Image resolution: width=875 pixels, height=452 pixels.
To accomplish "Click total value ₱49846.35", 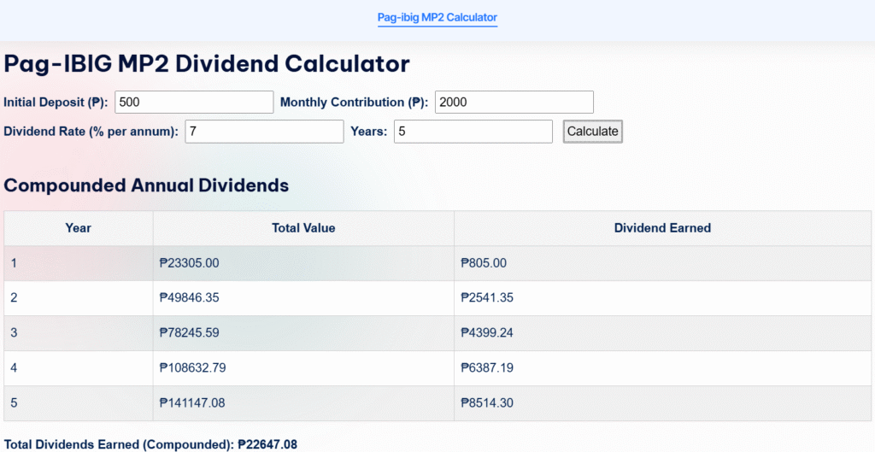I will pos(189,298).
